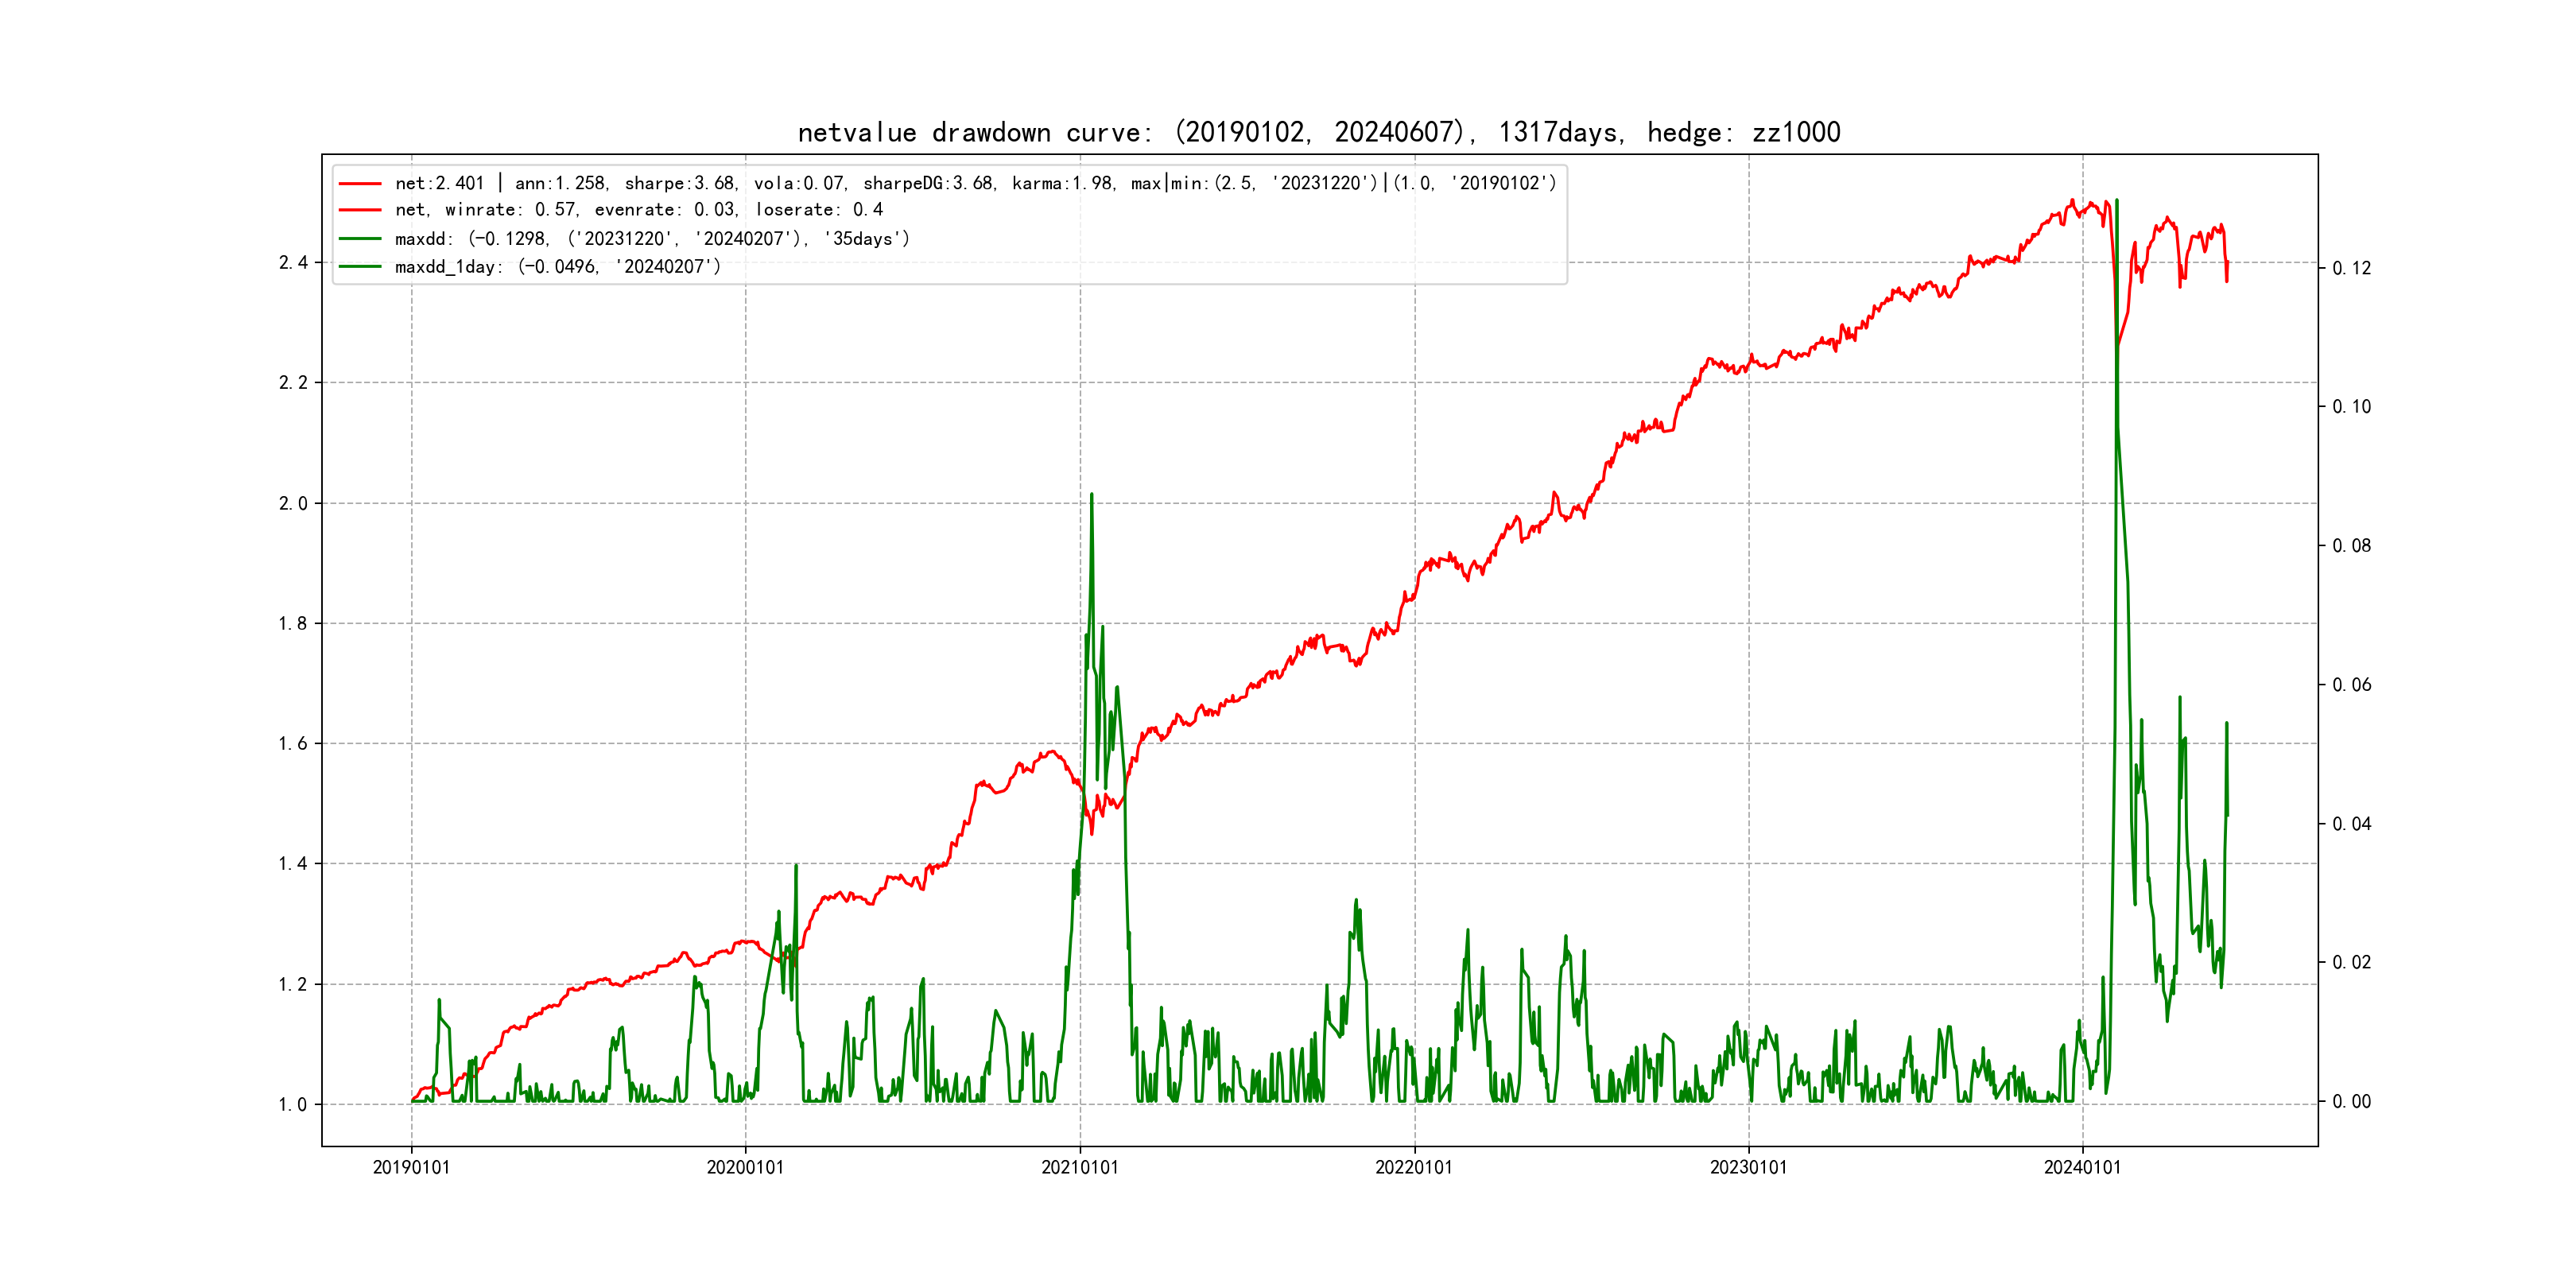Click the 2.4 left y-axis tick label
2576x1288 pixels.
293,263
